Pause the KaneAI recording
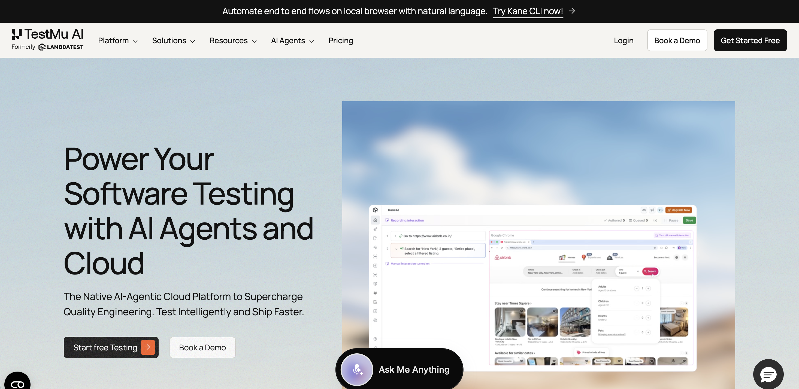799x389 pixels. click(x=671, y=220)
